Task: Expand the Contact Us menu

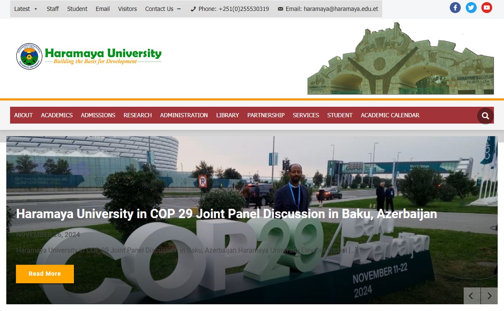Action: (x=163, y=9)
